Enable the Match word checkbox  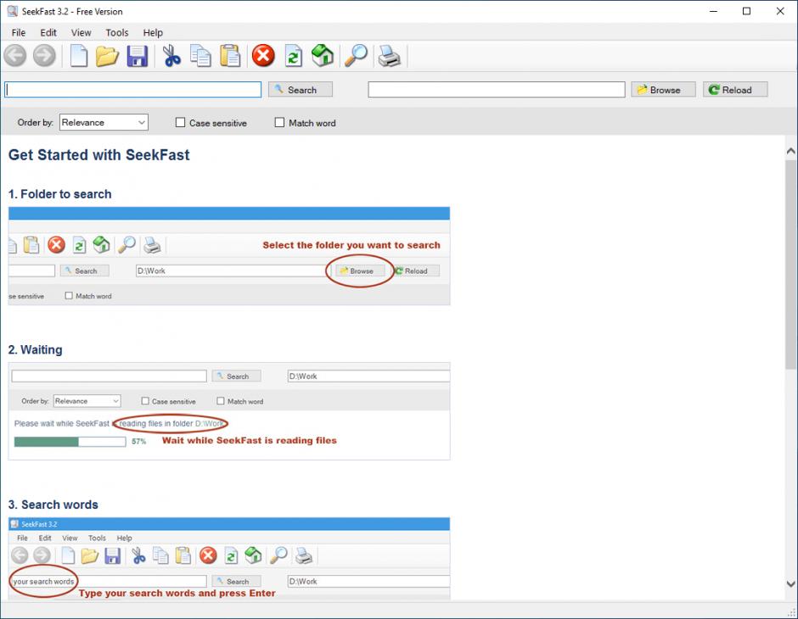[x=279, y=123]
